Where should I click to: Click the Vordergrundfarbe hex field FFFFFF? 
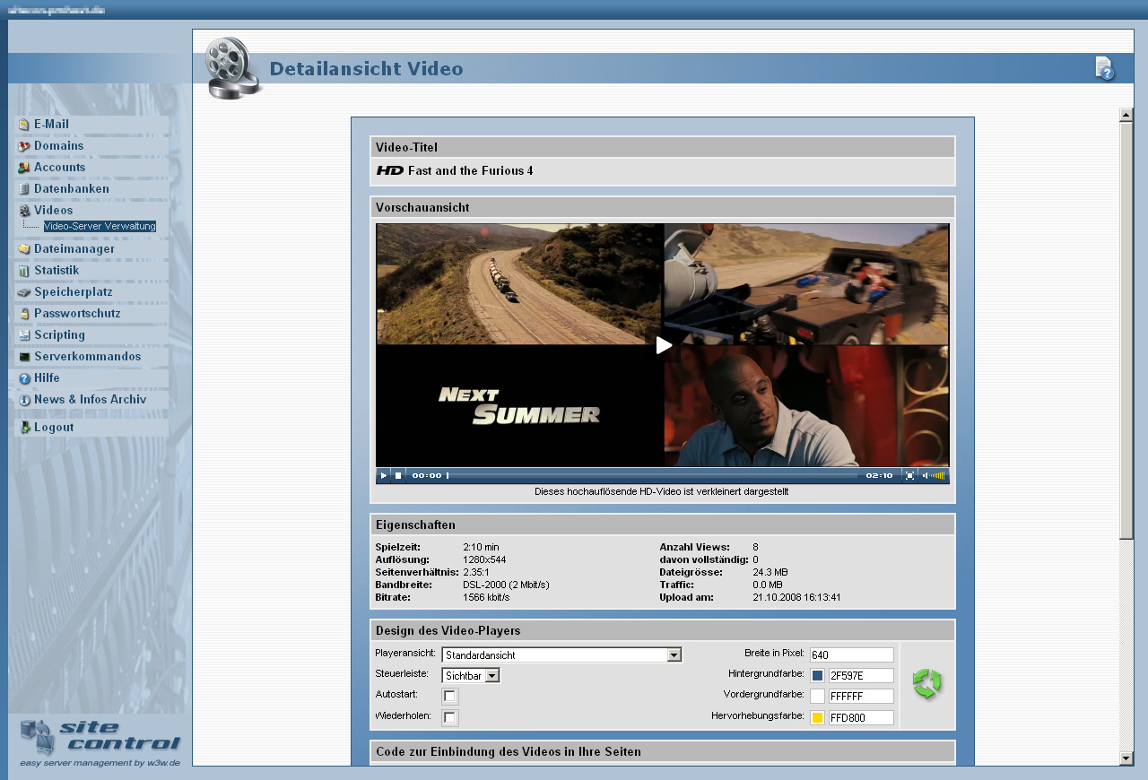pos(861,697)
